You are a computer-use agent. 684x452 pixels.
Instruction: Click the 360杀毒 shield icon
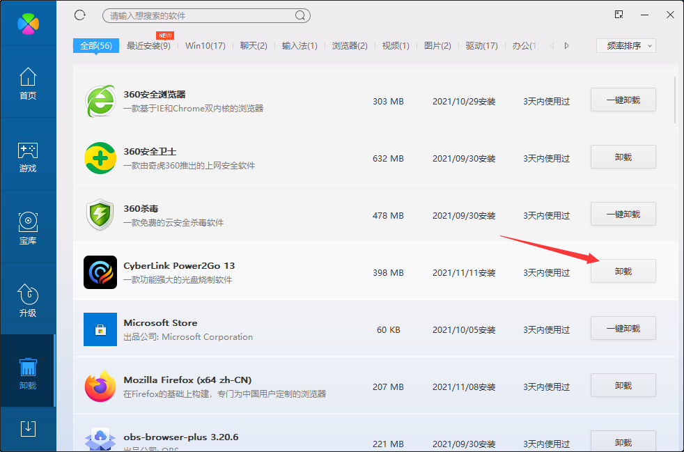click(x=100, y=215)
